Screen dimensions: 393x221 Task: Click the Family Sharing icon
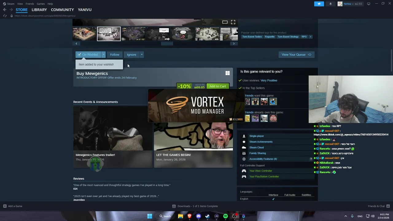coord(244,153)
